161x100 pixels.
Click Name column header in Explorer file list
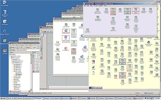(x=36, y=52)
